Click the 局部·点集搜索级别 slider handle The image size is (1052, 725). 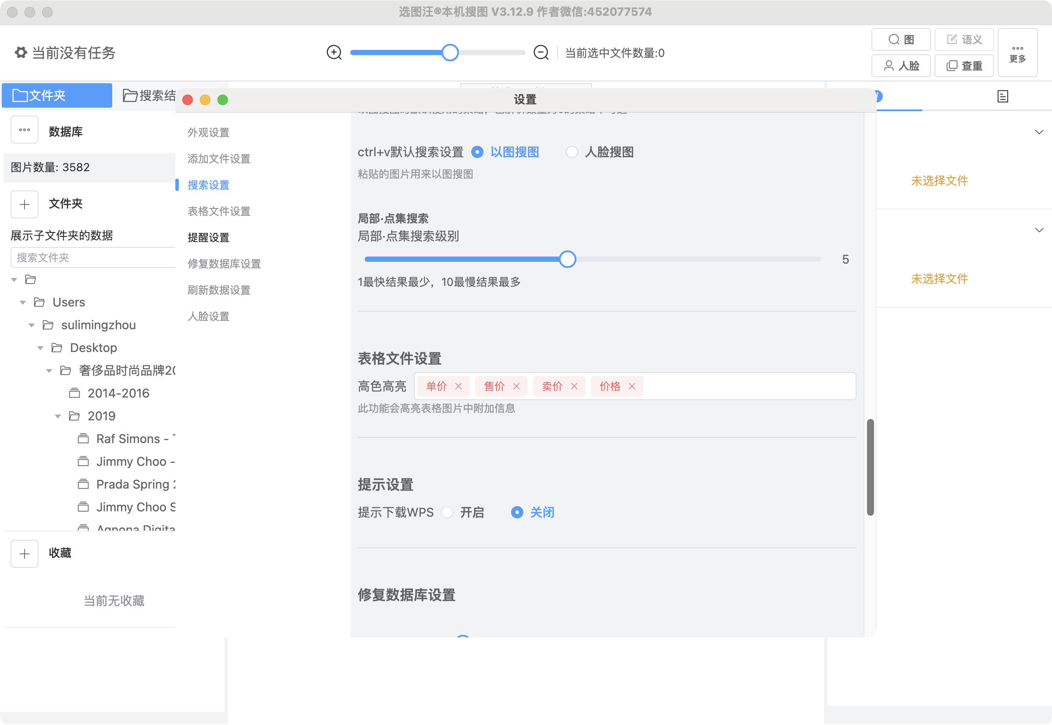[567, 259]
